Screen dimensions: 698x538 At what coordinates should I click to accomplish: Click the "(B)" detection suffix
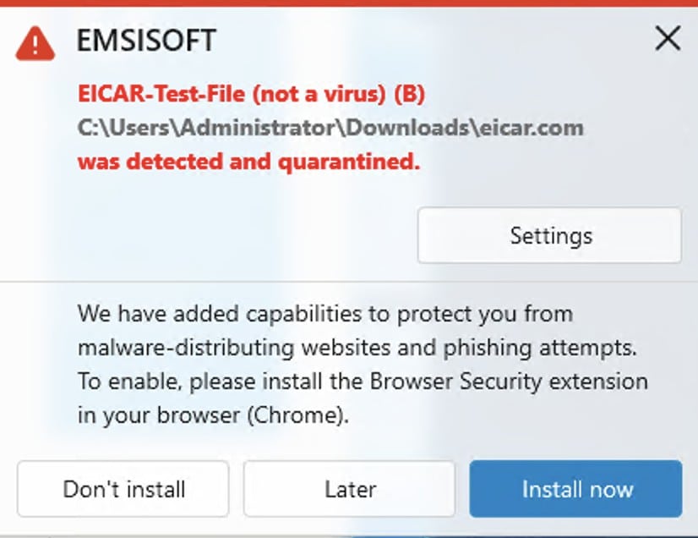[x=410, y=95]
